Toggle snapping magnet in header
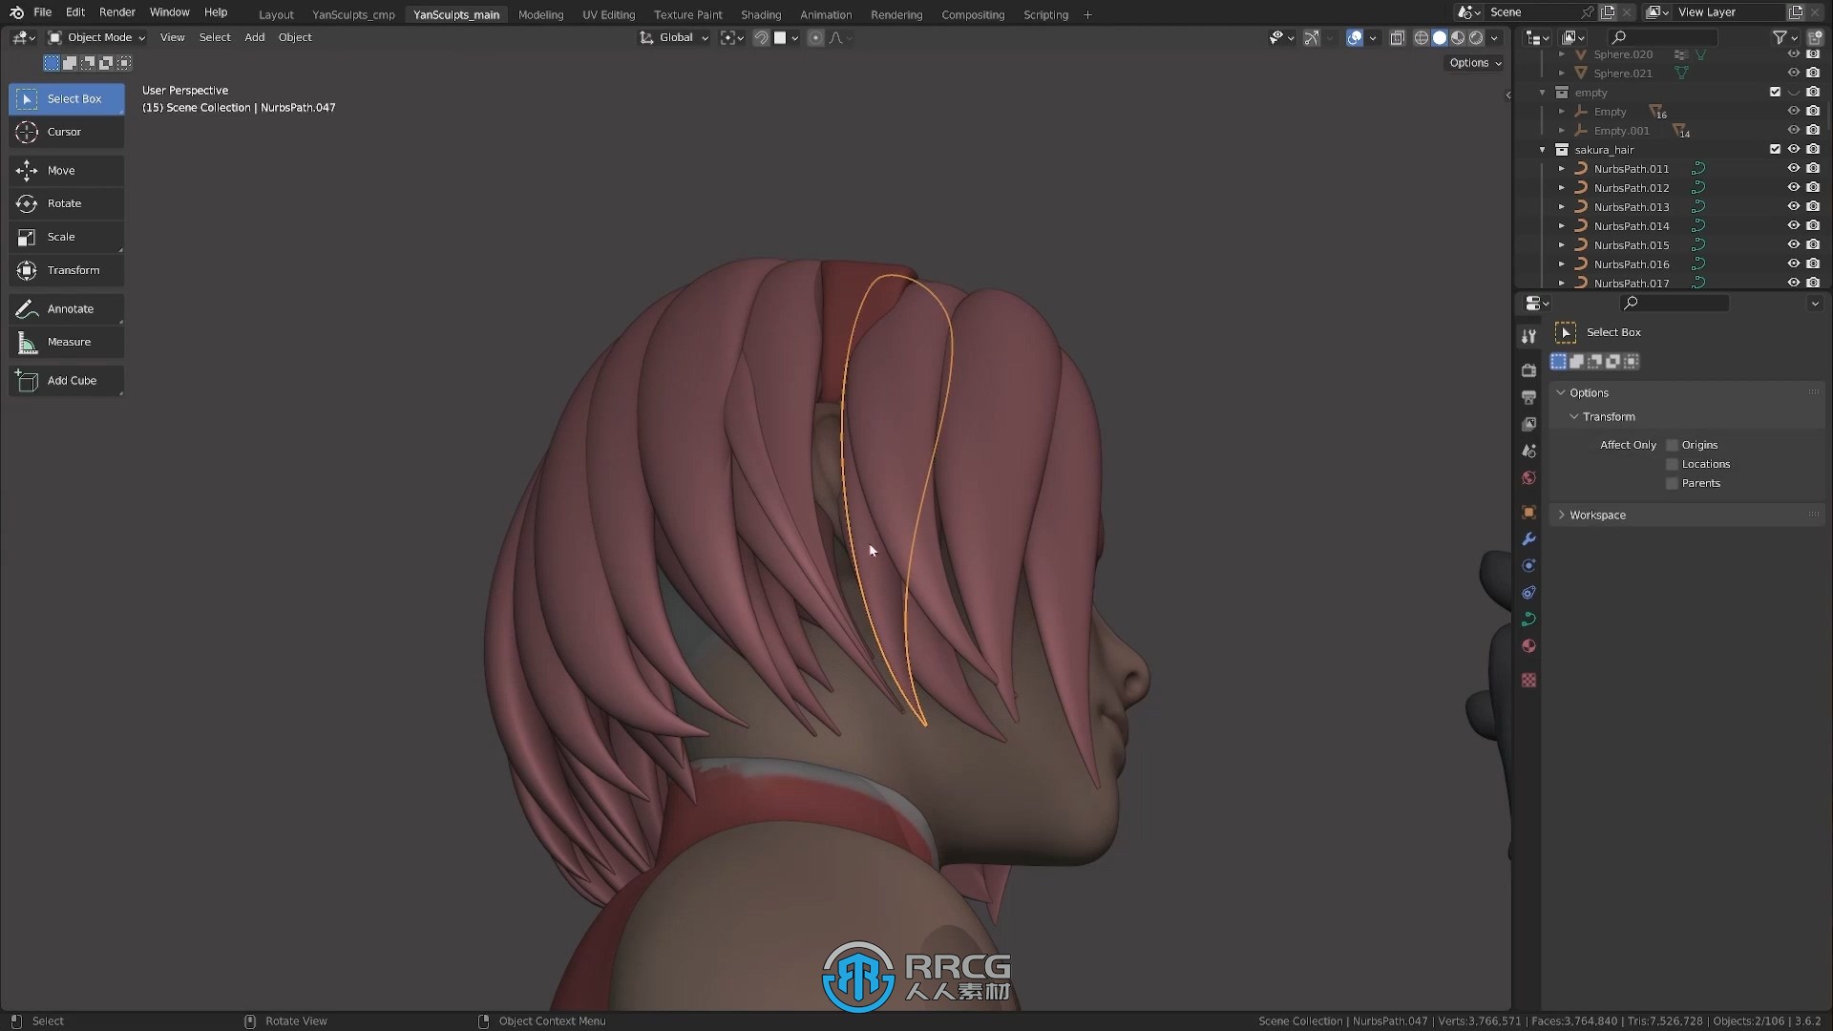The image size is (1833, 1031). [x=761, y=37]
